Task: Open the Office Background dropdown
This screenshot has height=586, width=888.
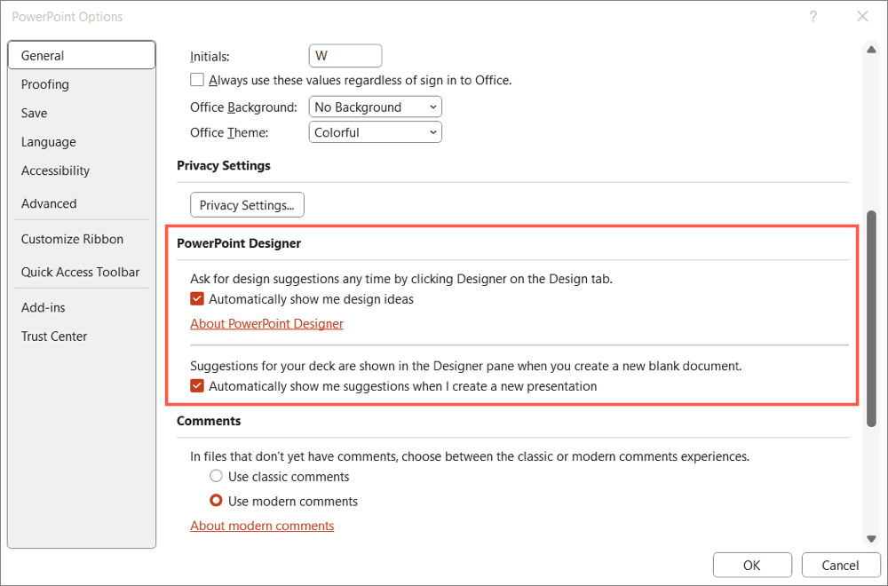Action: [x=376, y=107]
